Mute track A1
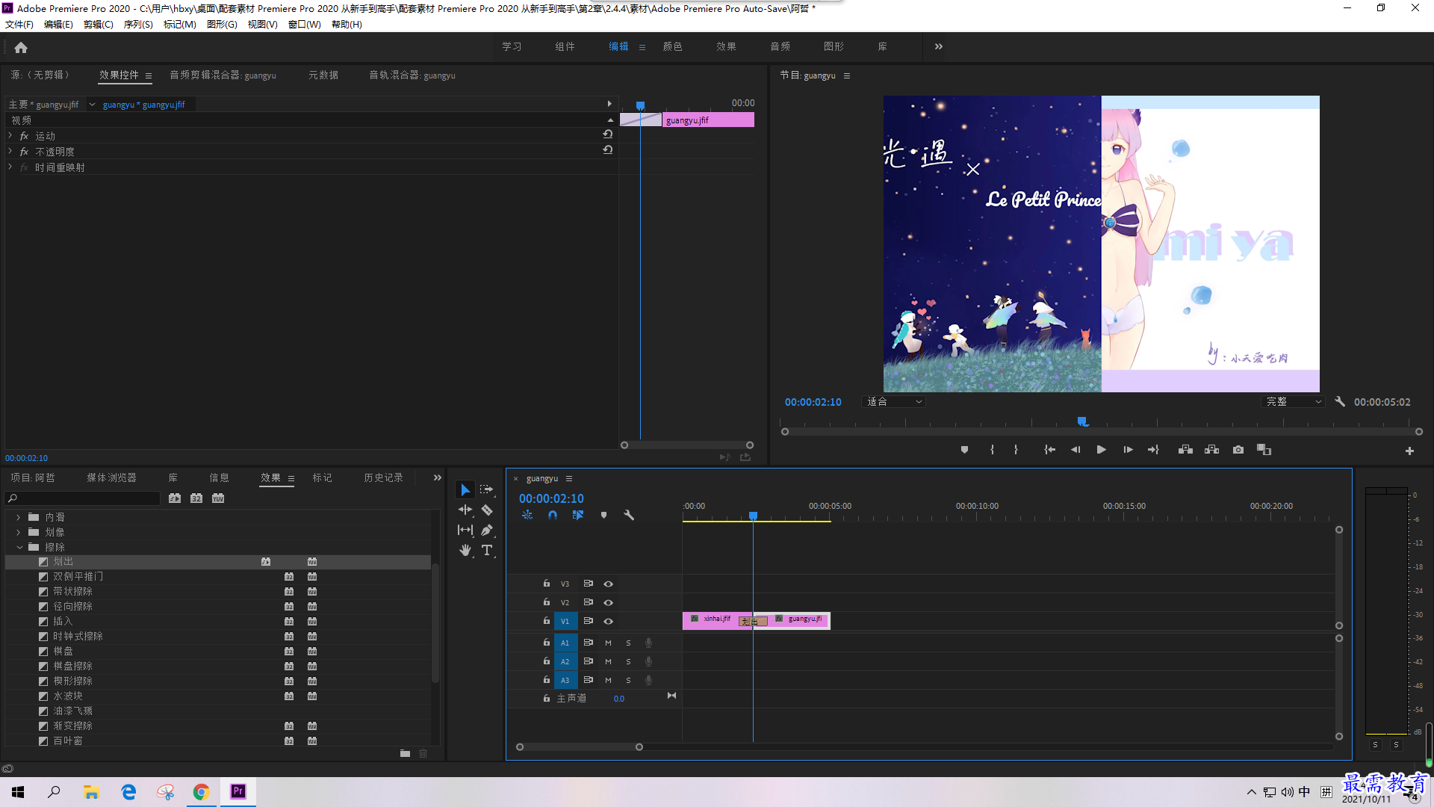 point(608,643)
